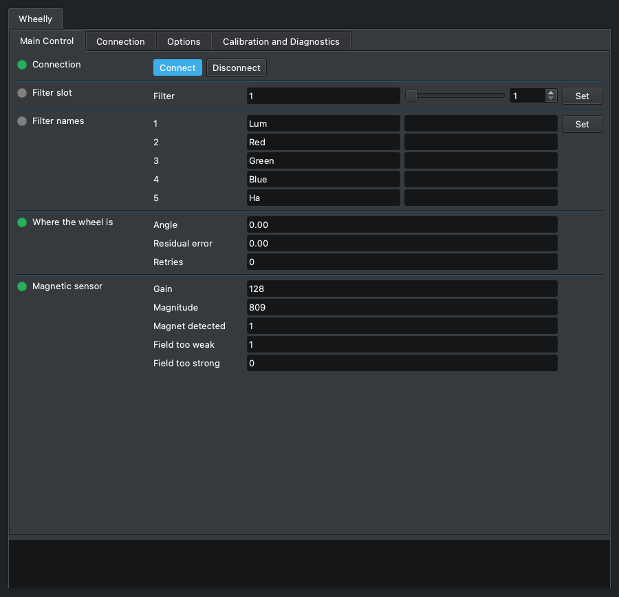Click the Filter names group label
Screen dimensions: 619x597
point(58,121)
